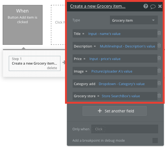This screenshot has height=147, width=165.
Task: Click the Only when condition field
Action: 125,129
